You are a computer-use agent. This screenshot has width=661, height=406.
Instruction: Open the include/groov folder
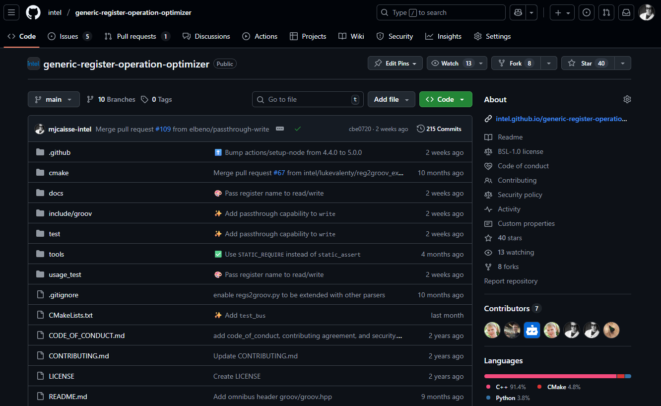click(70, 213)
